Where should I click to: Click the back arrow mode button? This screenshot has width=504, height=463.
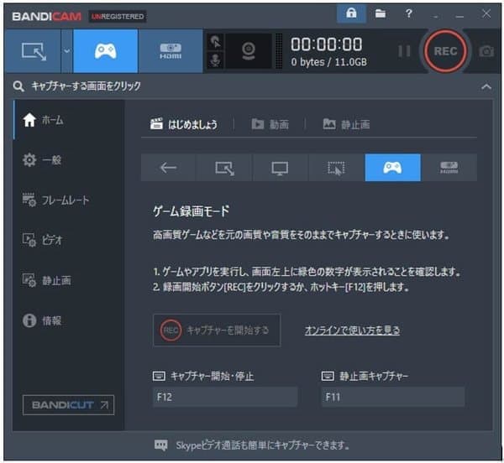(168, 168)
